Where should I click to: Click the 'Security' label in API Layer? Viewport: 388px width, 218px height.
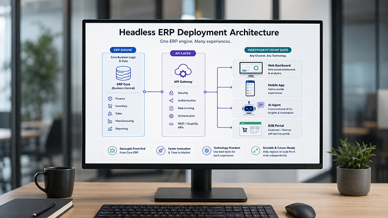click(x=183, y=93)
